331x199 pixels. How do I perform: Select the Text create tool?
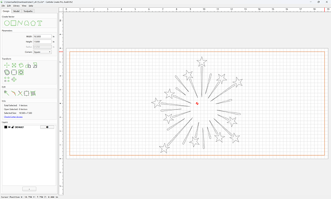39,23
